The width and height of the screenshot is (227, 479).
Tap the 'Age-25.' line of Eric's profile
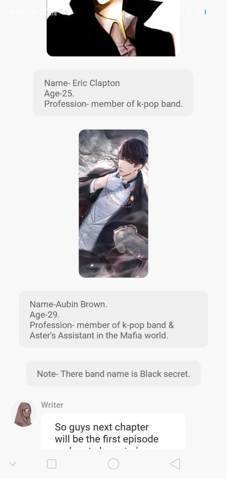(x=59, y=93)
